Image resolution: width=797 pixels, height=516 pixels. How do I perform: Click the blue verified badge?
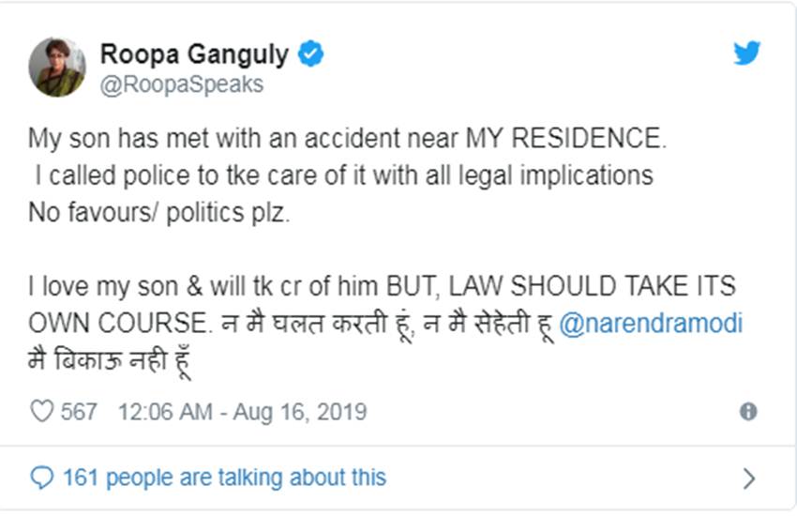[x=310, y=54]
